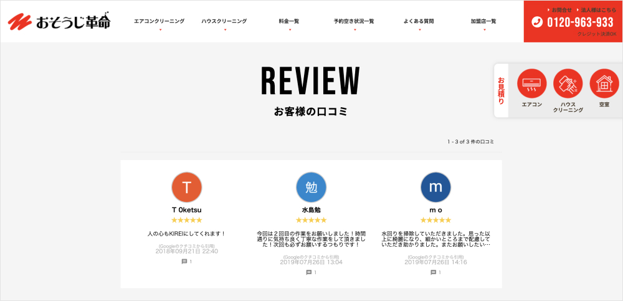This screenshot has height=301, width=623.
Task: Click star rating under m o
Action: [436, 220]
